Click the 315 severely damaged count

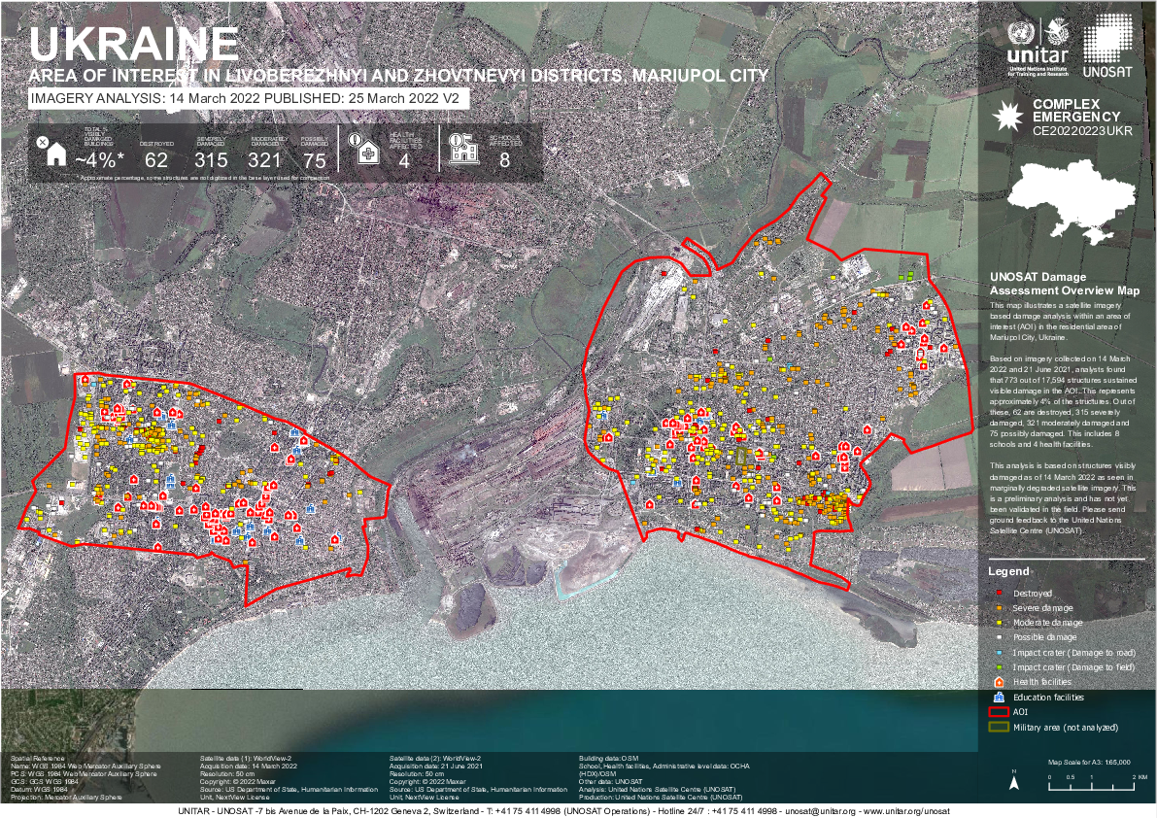point(211,160)
